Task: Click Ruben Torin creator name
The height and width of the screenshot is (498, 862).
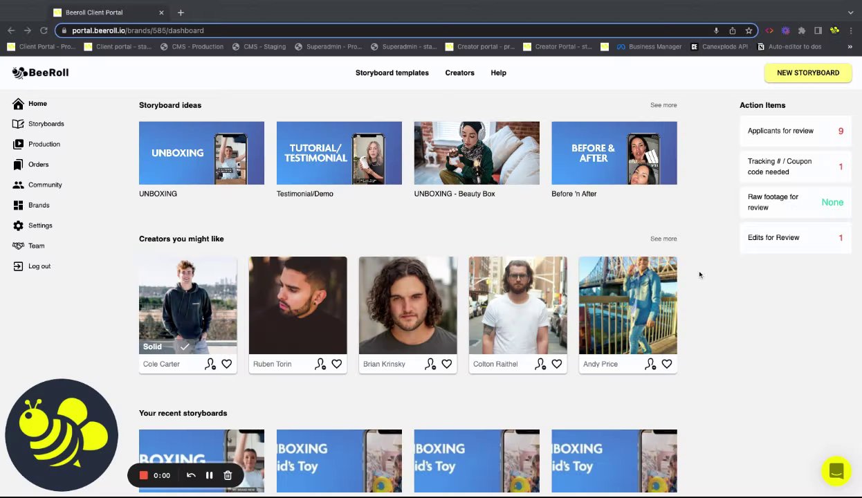Action: [272, 364]
